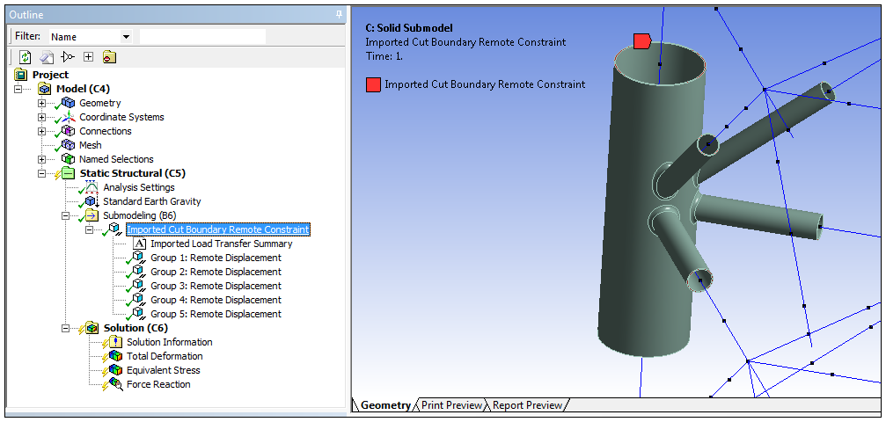
Task: Click the folder icon with red mark in the Outline toolbar
Action: tap(109, 57)
